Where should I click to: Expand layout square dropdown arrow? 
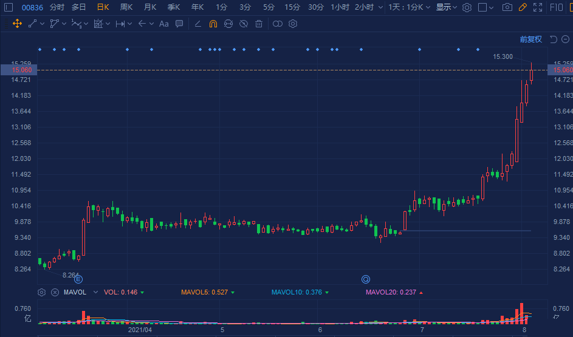click(x=492, y=7)
